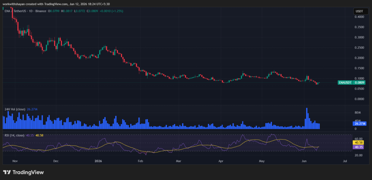Image resolution: width=372 pixels, height=180 pixels.
Task: Click the Apr label on time axis
Action: tap(221, 161)
